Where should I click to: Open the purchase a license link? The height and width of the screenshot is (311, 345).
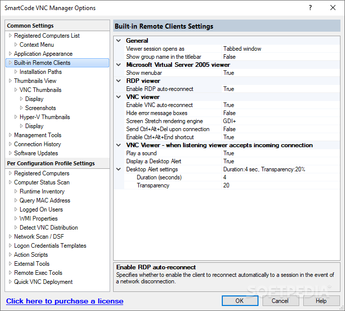point(65,301)
